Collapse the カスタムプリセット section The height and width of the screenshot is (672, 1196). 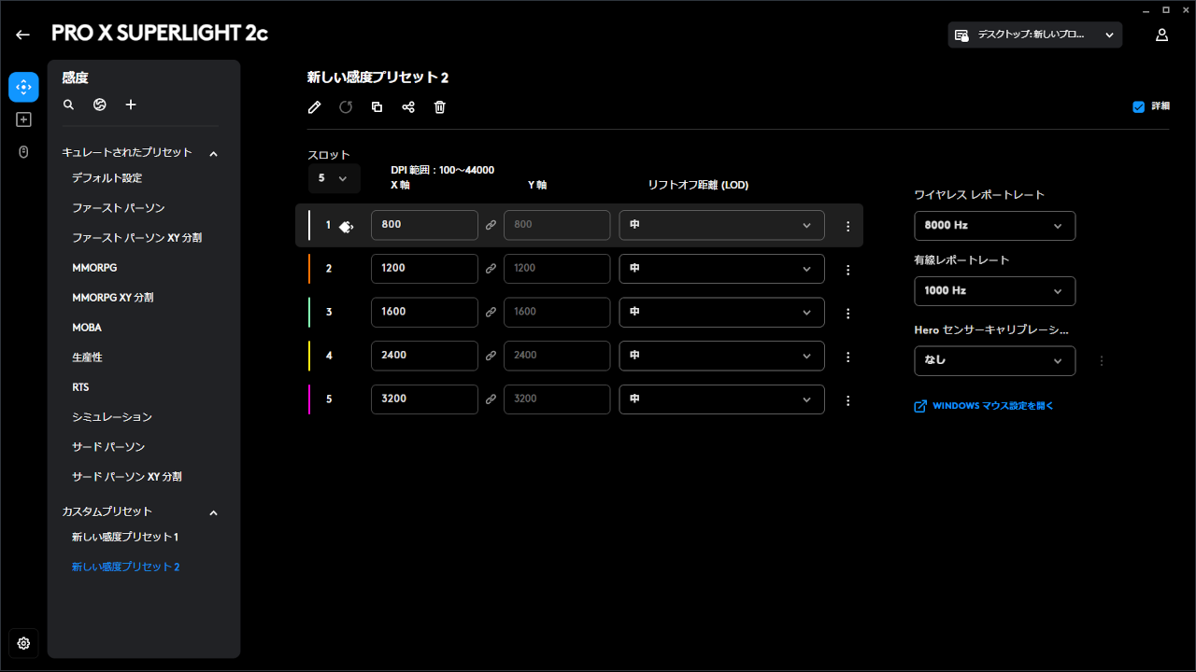pos(213,512)
